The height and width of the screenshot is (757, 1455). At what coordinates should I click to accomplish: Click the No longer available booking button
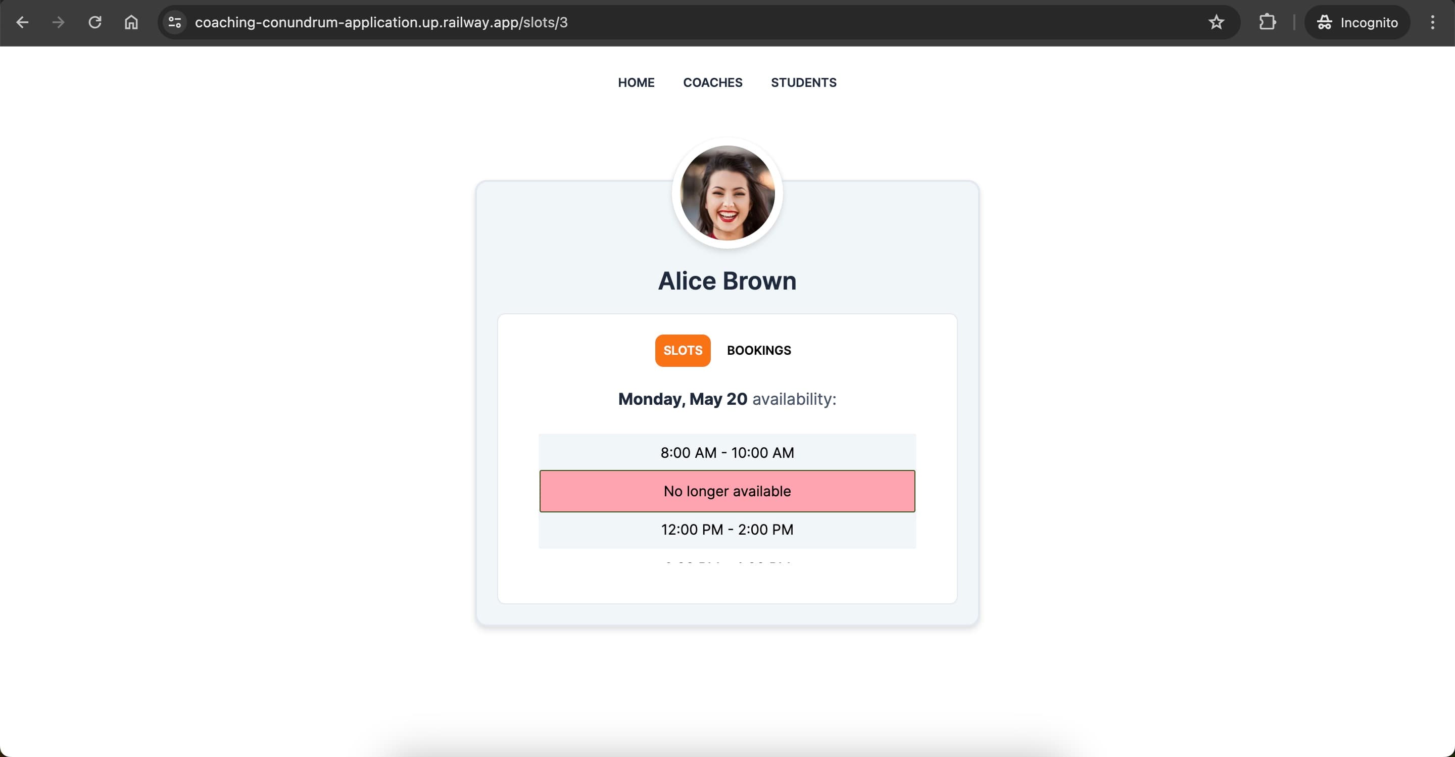pyautogui.click(x=726, y=491)
